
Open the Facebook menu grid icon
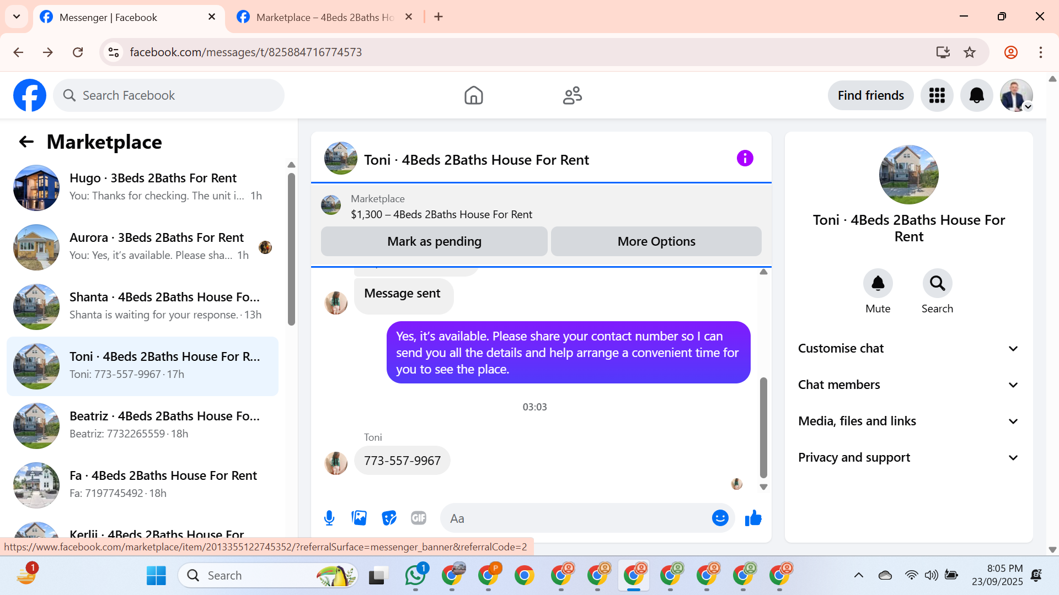click(937, 95)
